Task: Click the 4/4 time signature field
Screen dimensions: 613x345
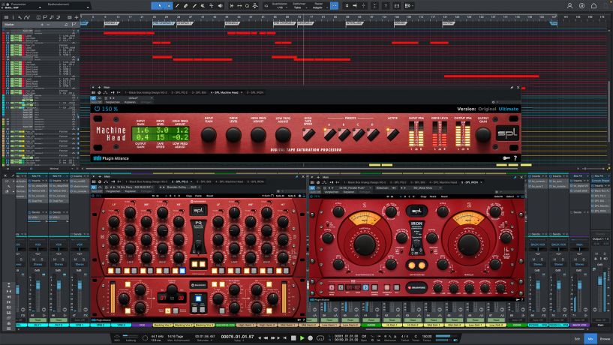Action: 404,336
